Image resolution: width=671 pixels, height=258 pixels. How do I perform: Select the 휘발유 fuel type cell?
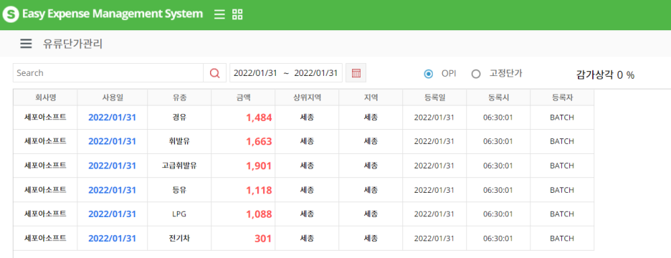(x=179, y=142)
